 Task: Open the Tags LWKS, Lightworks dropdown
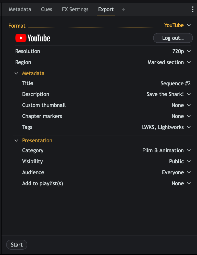coord(166,127)
